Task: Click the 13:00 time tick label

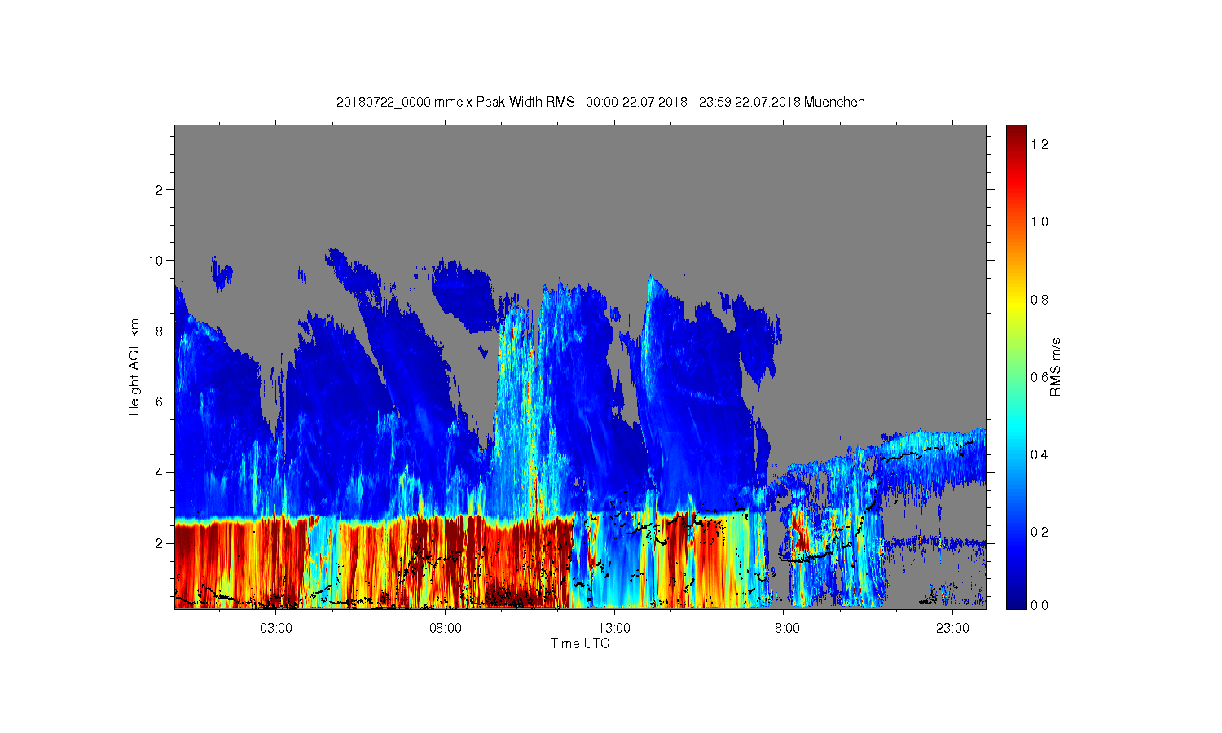Action: [x=614, y=629]
